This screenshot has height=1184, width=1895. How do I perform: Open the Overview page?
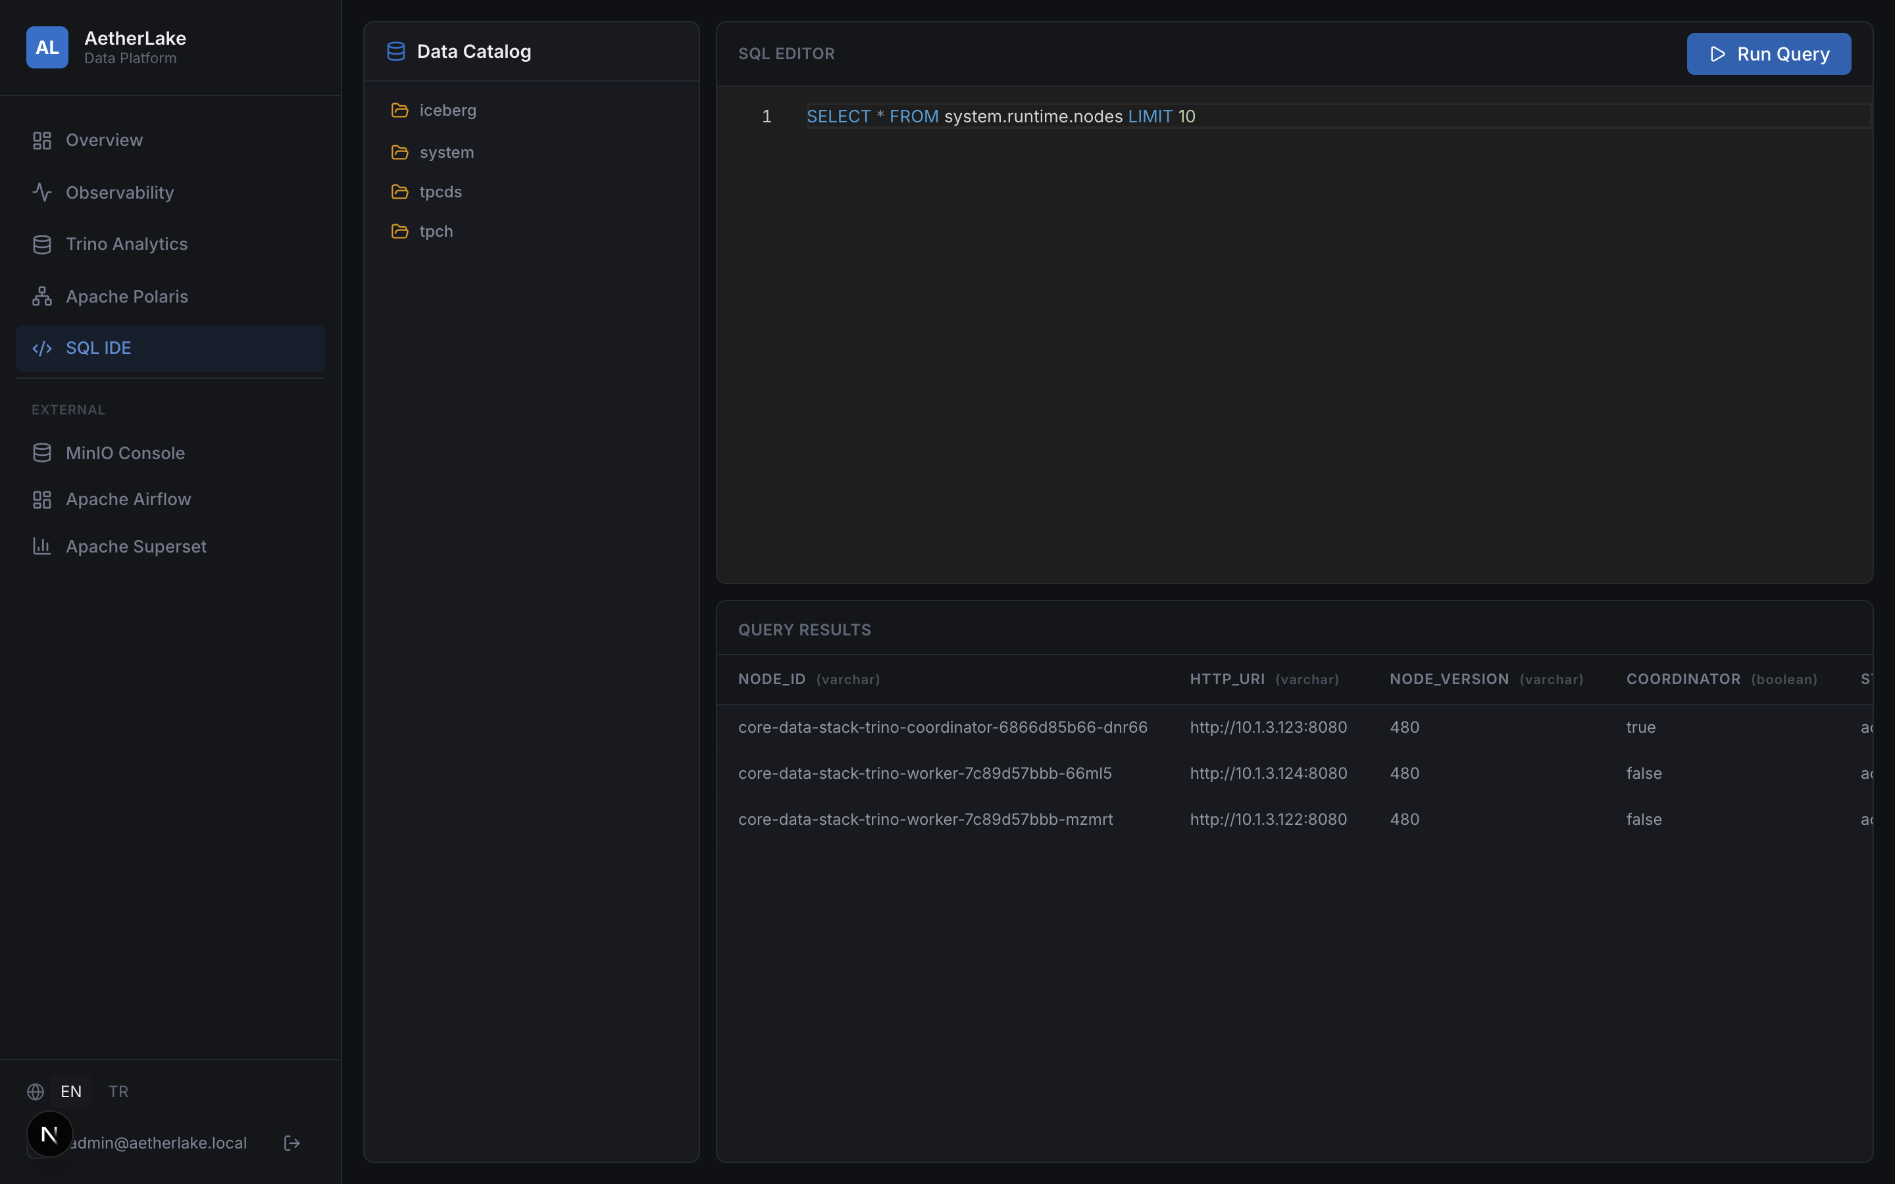tap(170, 140)
